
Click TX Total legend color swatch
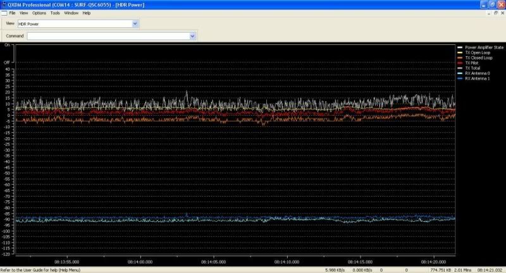point(460,68)
